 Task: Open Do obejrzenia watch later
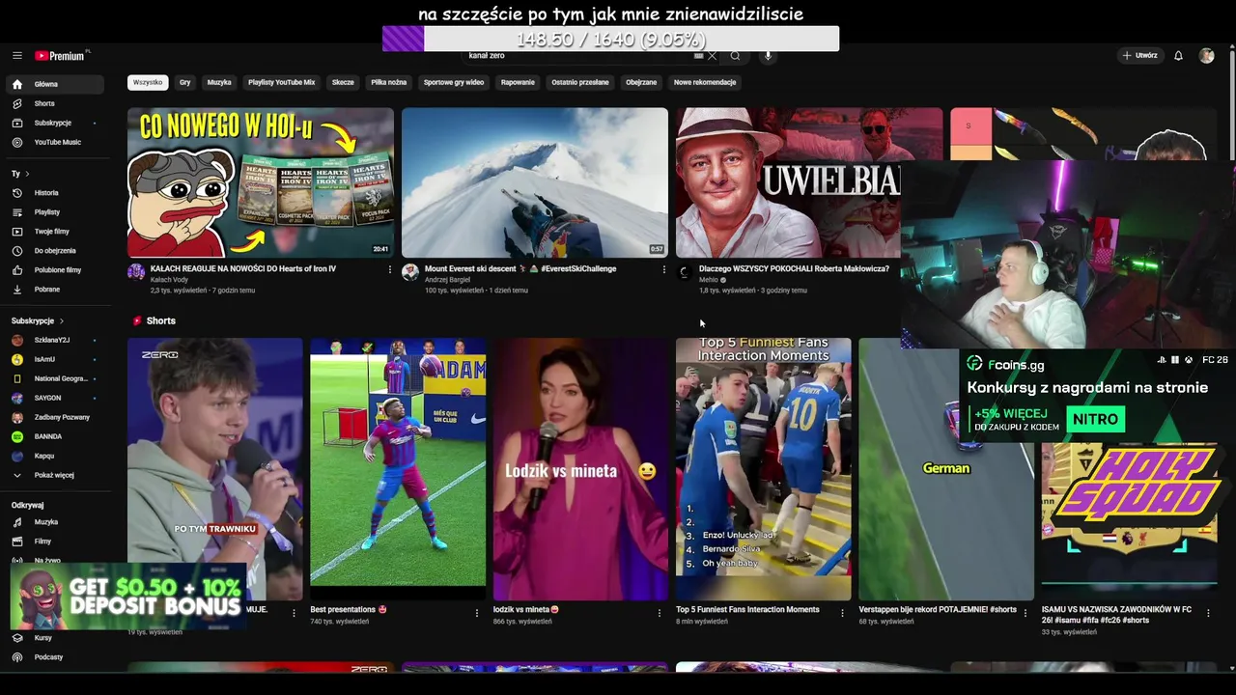pyautogui.click(x=56, y=251)
